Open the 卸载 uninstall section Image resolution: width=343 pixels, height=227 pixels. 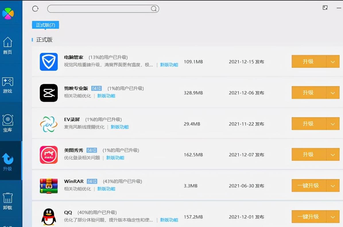[x=7, y=199]
